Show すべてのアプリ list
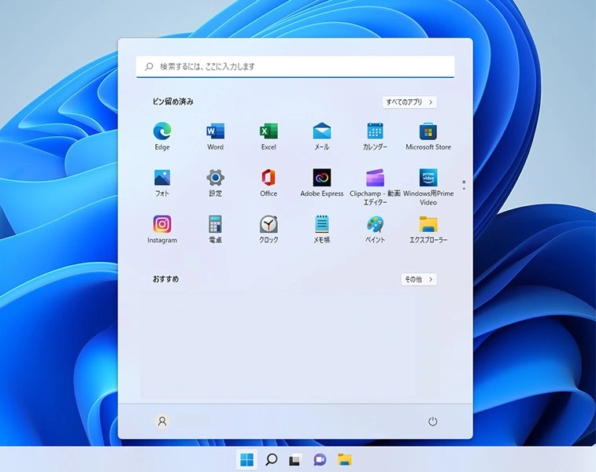The width and height of the screenshot is (596, 472). pyautogui.click(x=409, y=101)
